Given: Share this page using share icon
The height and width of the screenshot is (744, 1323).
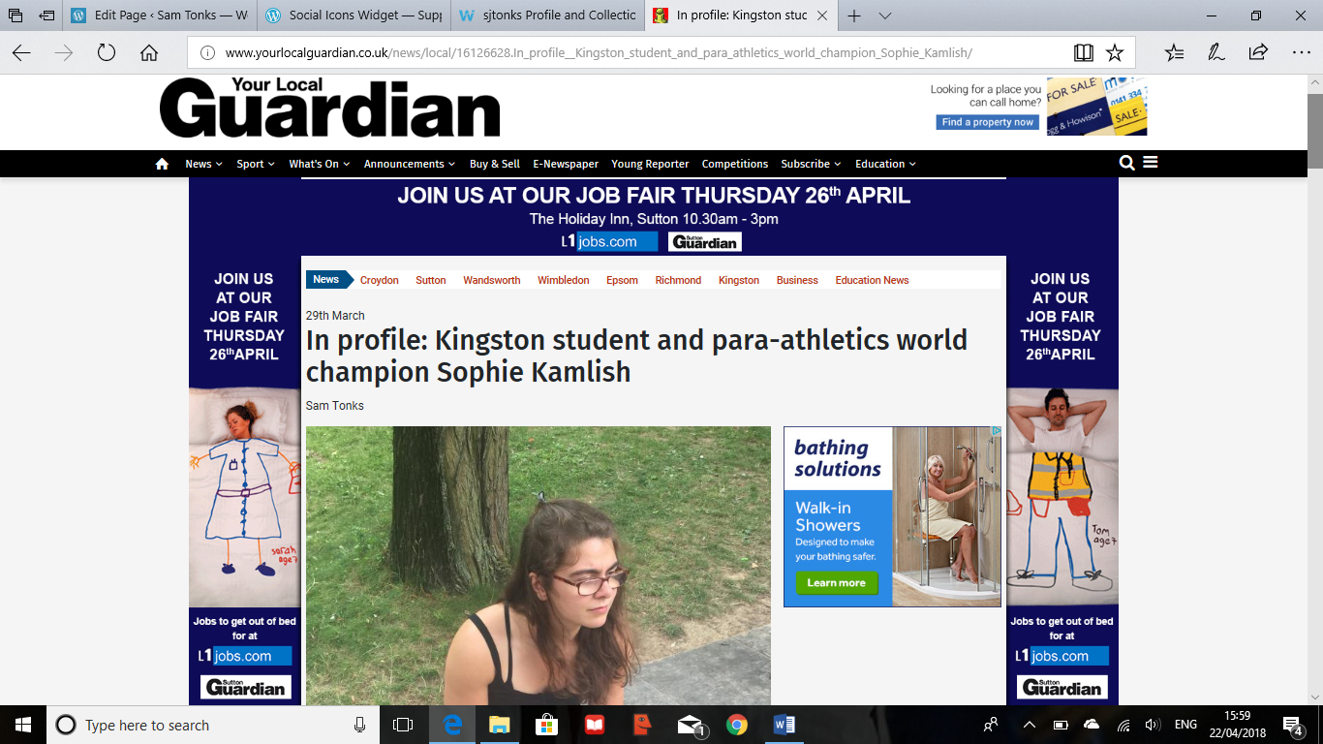Looking at the screenshot, I should click(1258, 53).
